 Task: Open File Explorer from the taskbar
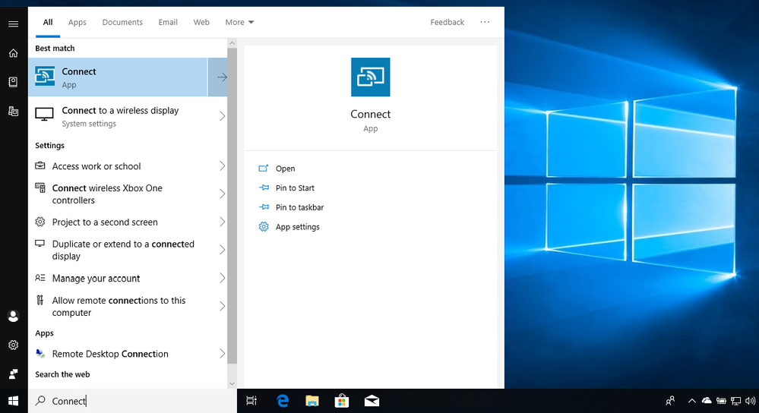[x=312, y=401]
